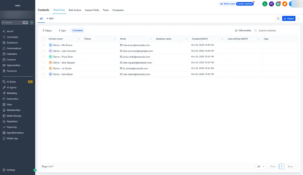303x175 pixels.
Task: Sort by Contact name column arrows
Action: tap(79, 39)
